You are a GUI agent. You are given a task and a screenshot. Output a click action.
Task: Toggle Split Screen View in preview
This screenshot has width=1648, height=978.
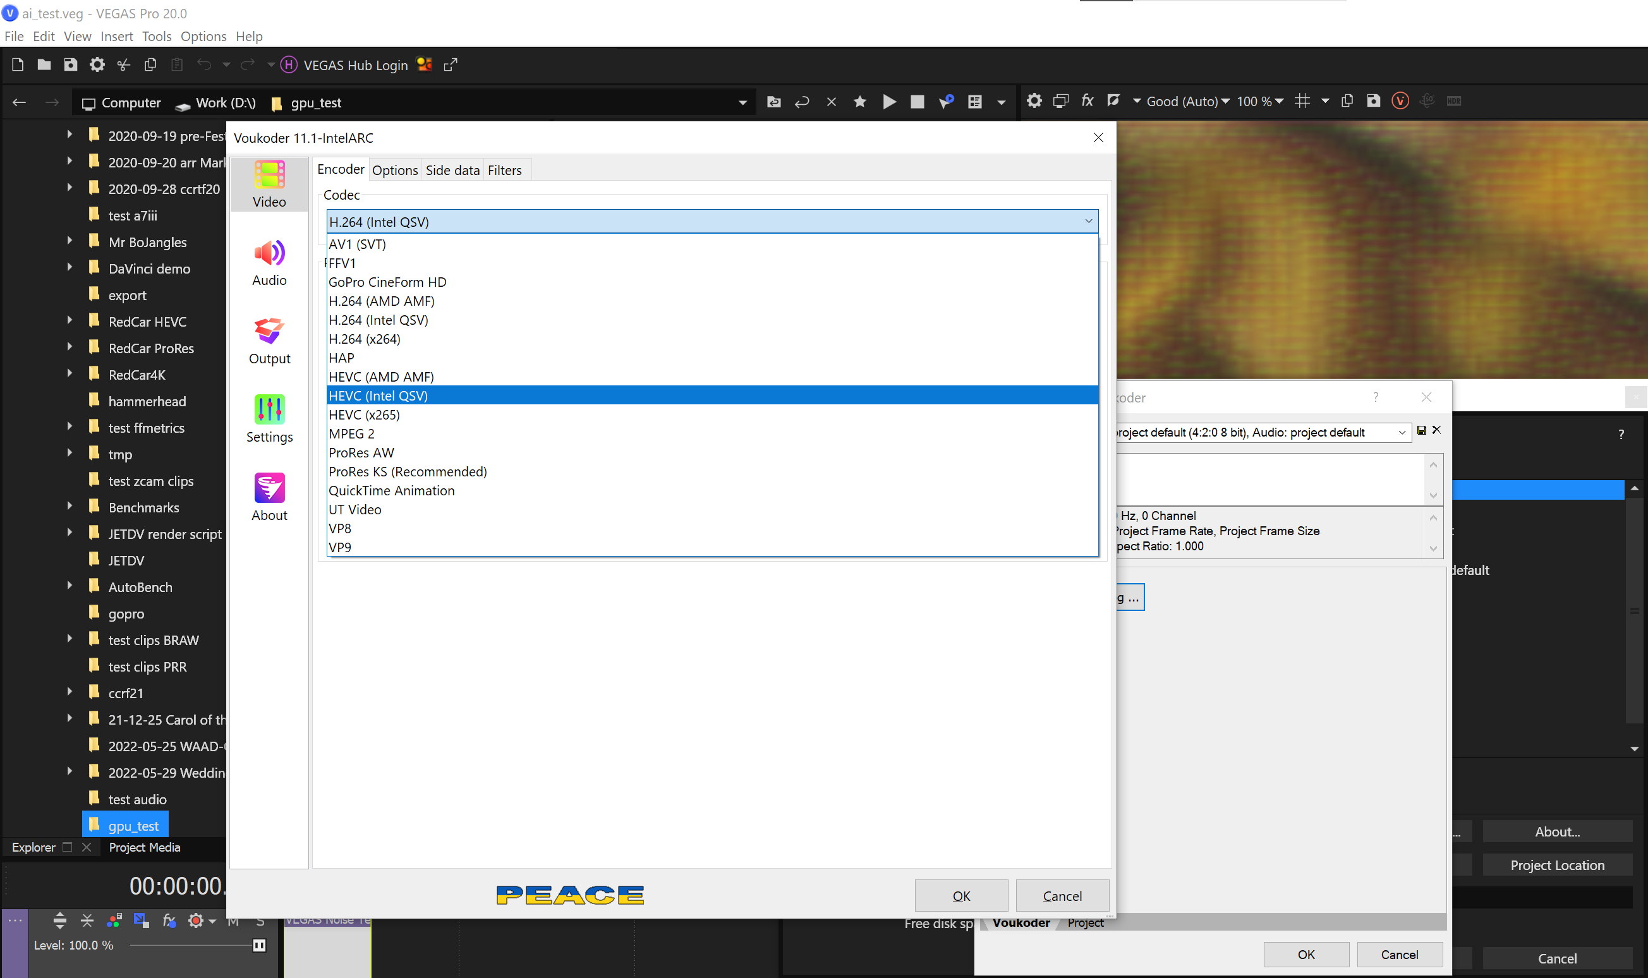[1113, 101]
